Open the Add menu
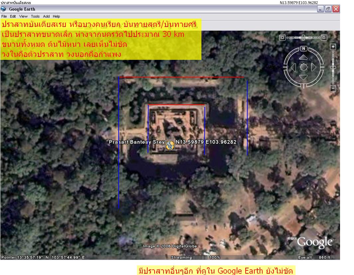Image resolution: width=354 pixels, height=275 pixels. 46,16
